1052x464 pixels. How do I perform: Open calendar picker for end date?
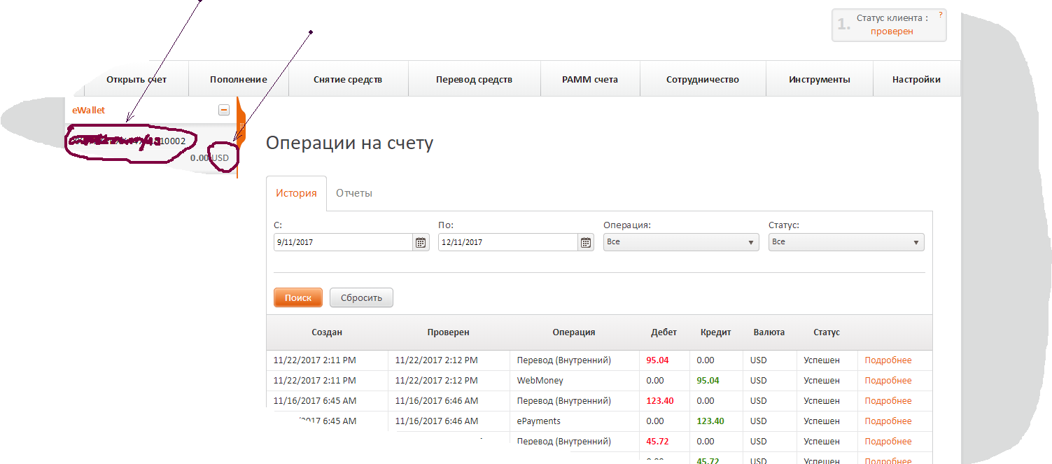point(586,242)
